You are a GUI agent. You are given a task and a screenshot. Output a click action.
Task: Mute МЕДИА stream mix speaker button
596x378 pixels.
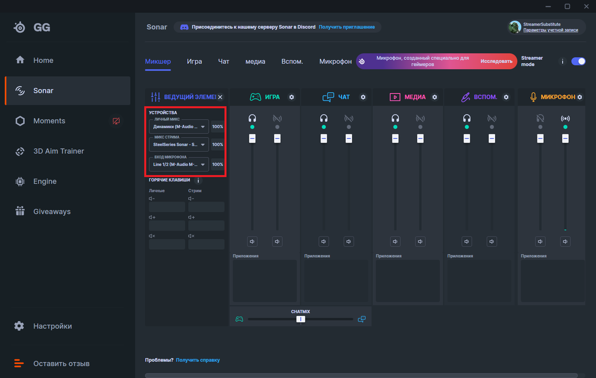[420, 241]
